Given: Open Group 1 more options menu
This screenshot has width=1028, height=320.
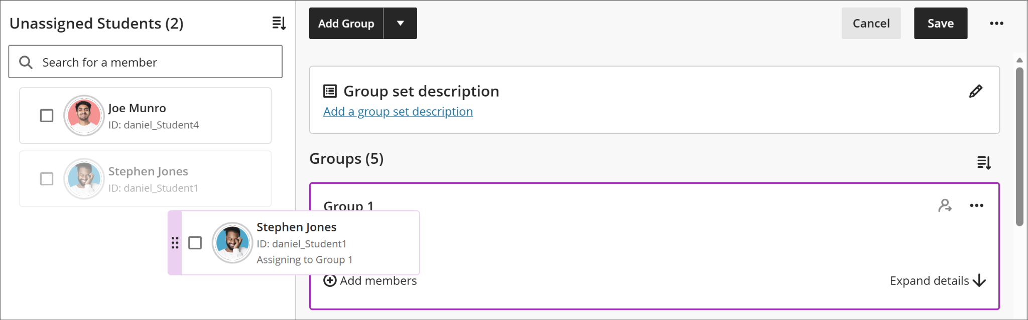Looking at the screenshot, I should click(x=976, y=205).
